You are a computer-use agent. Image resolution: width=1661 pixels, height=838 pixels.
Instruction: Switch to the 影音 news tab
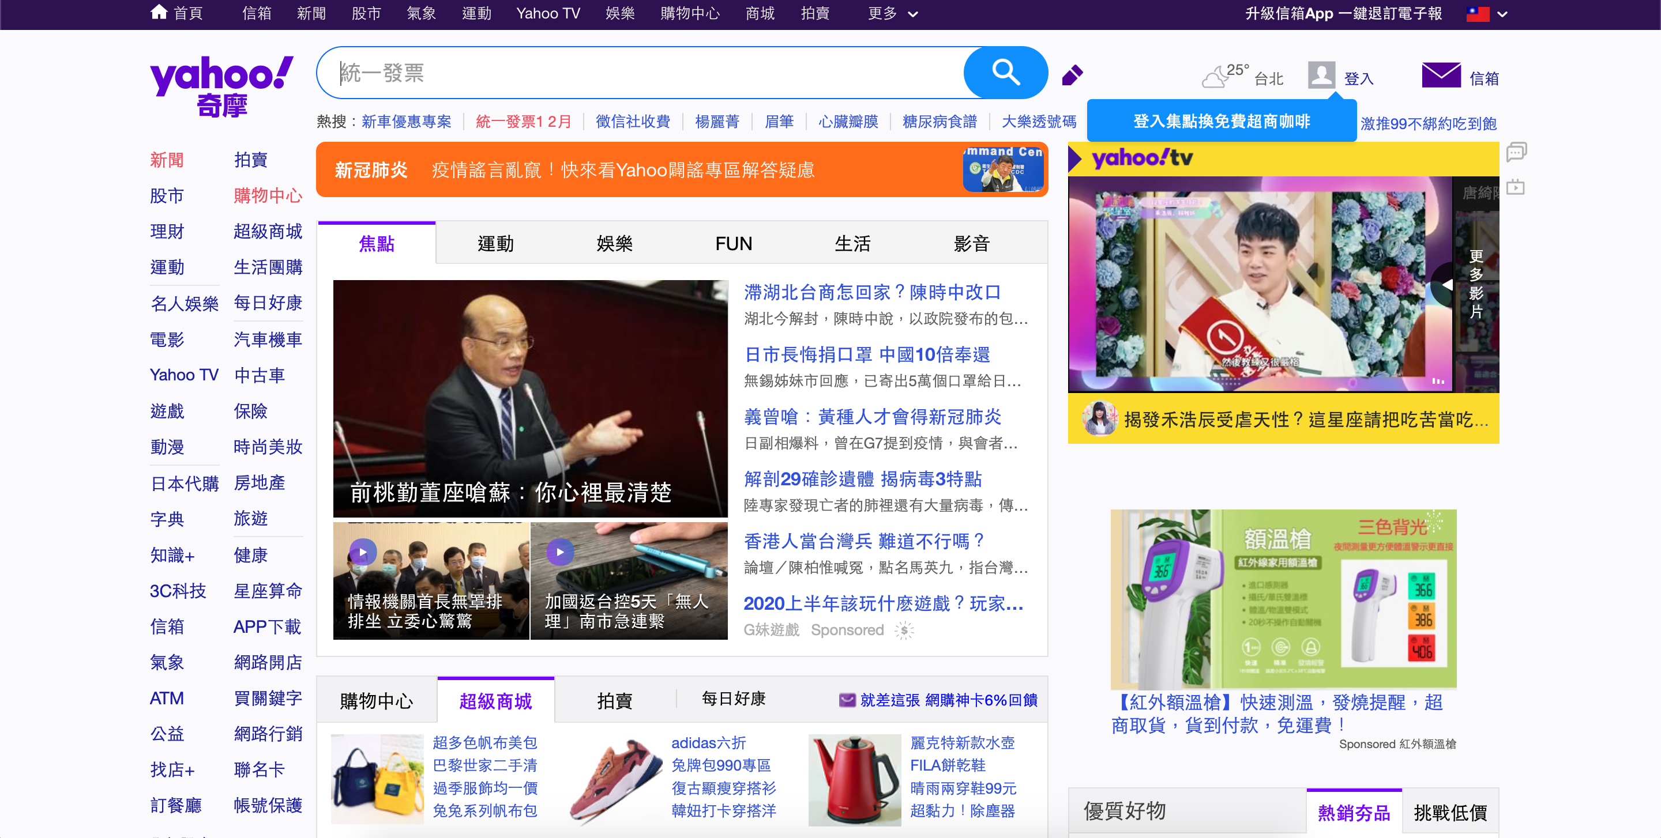[971, 243]
